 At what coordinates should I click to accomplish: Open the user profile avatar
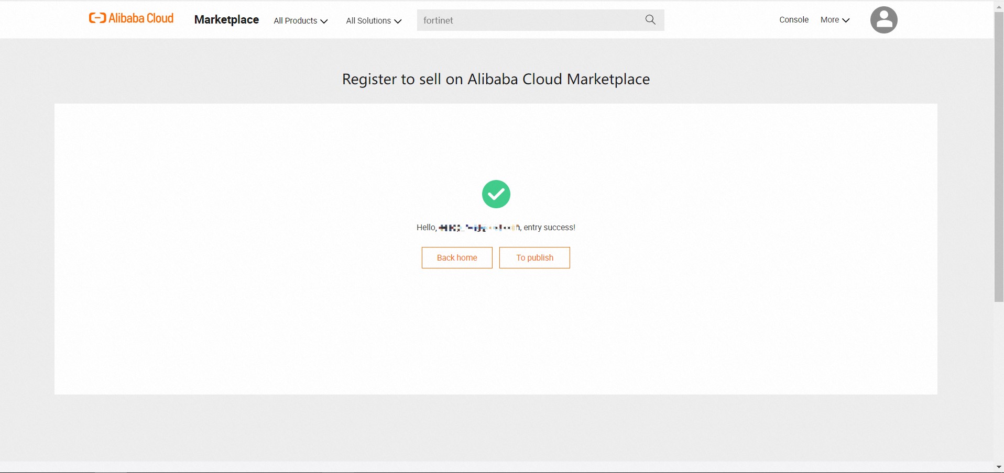[883, 20]
